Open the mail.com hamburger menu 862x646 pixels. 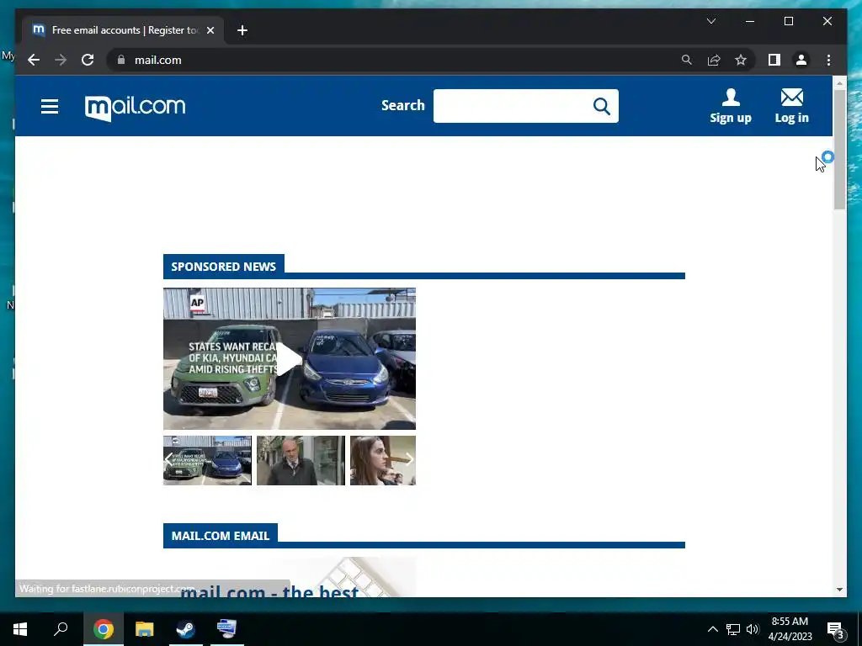pos(50,106)
